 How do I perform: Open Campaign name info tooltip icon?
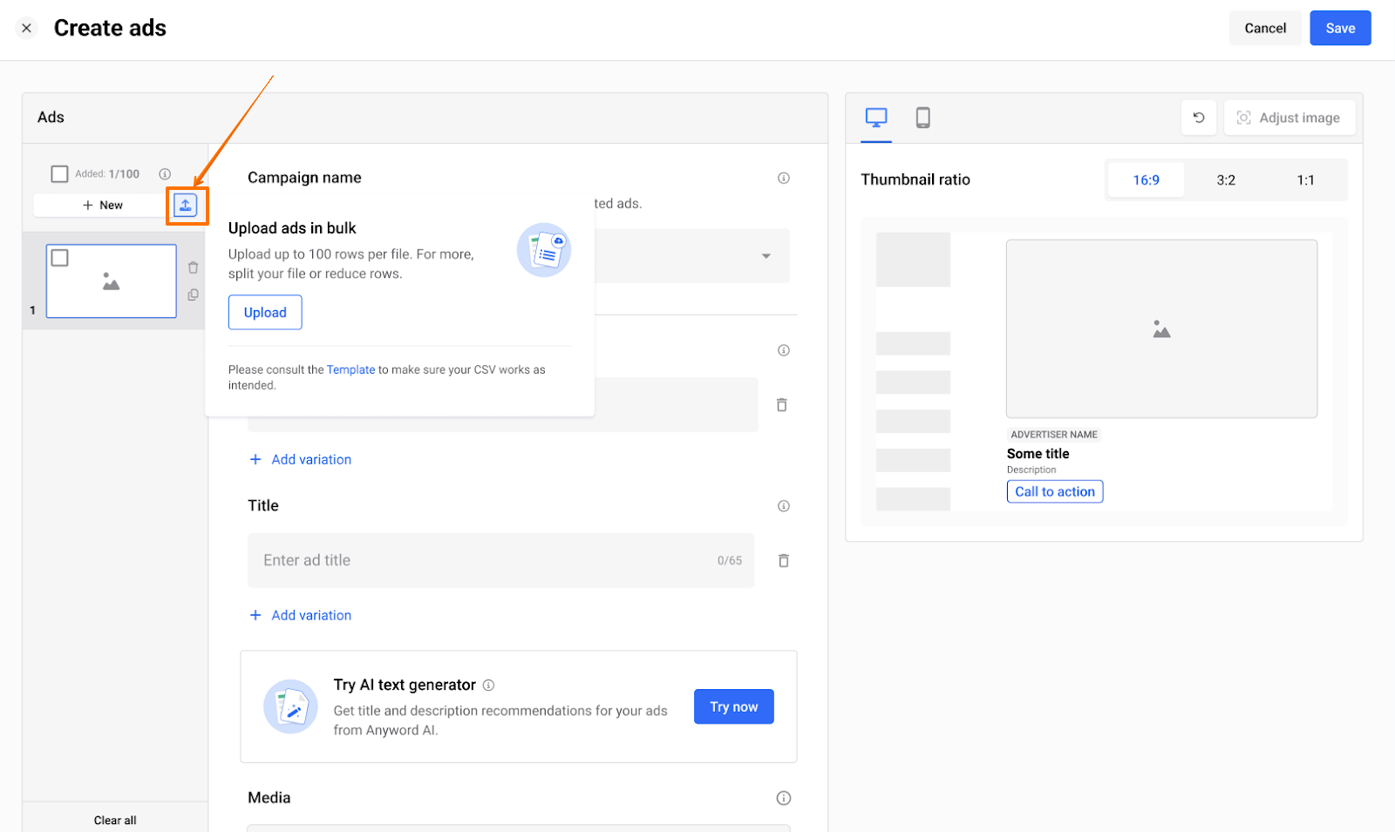click(x=784, y=178)
